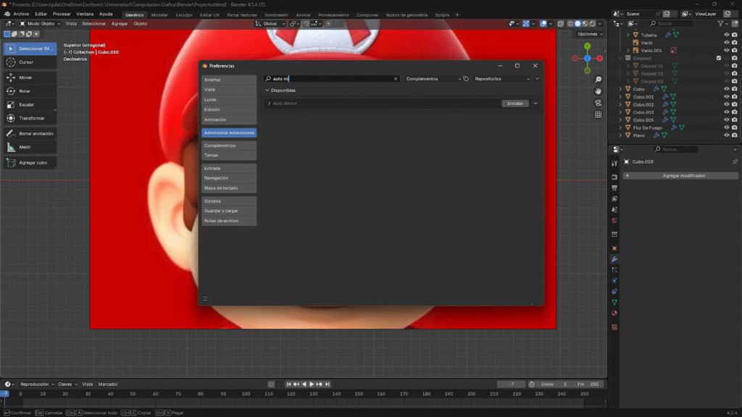Hide Cubo.001 using its eye icon
Screen dimensions: 742x417
click(x=726, y=96)
